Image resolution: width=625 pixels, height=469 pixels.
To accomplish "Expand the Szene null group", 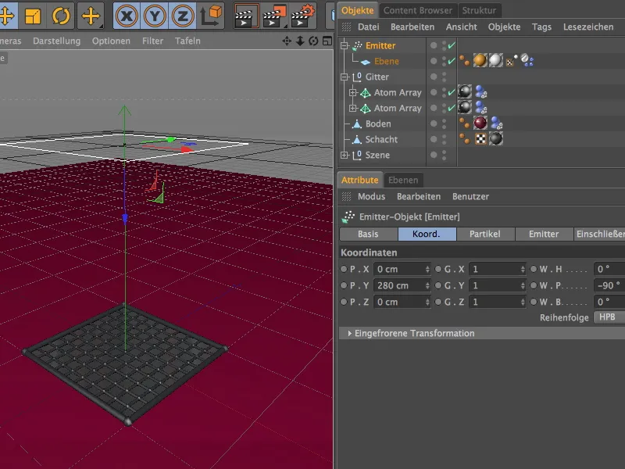I will (345, 155).
